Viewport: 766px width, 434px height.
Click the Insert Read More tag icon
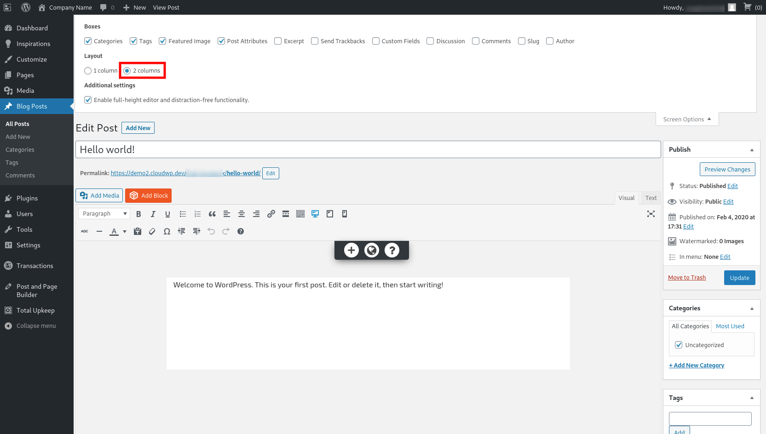286,214
